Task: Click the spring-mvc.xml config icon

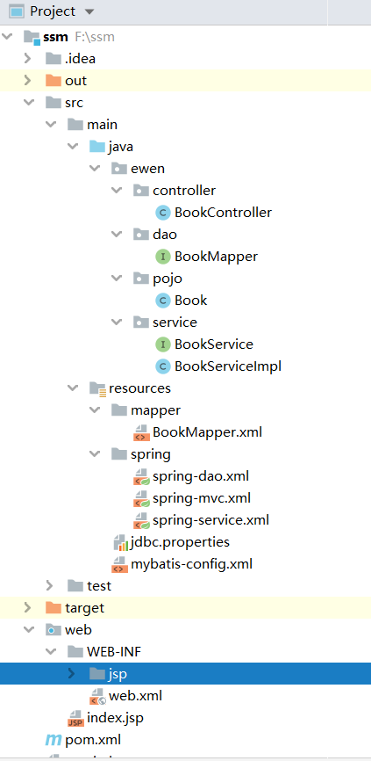Action: click(141, 498)
